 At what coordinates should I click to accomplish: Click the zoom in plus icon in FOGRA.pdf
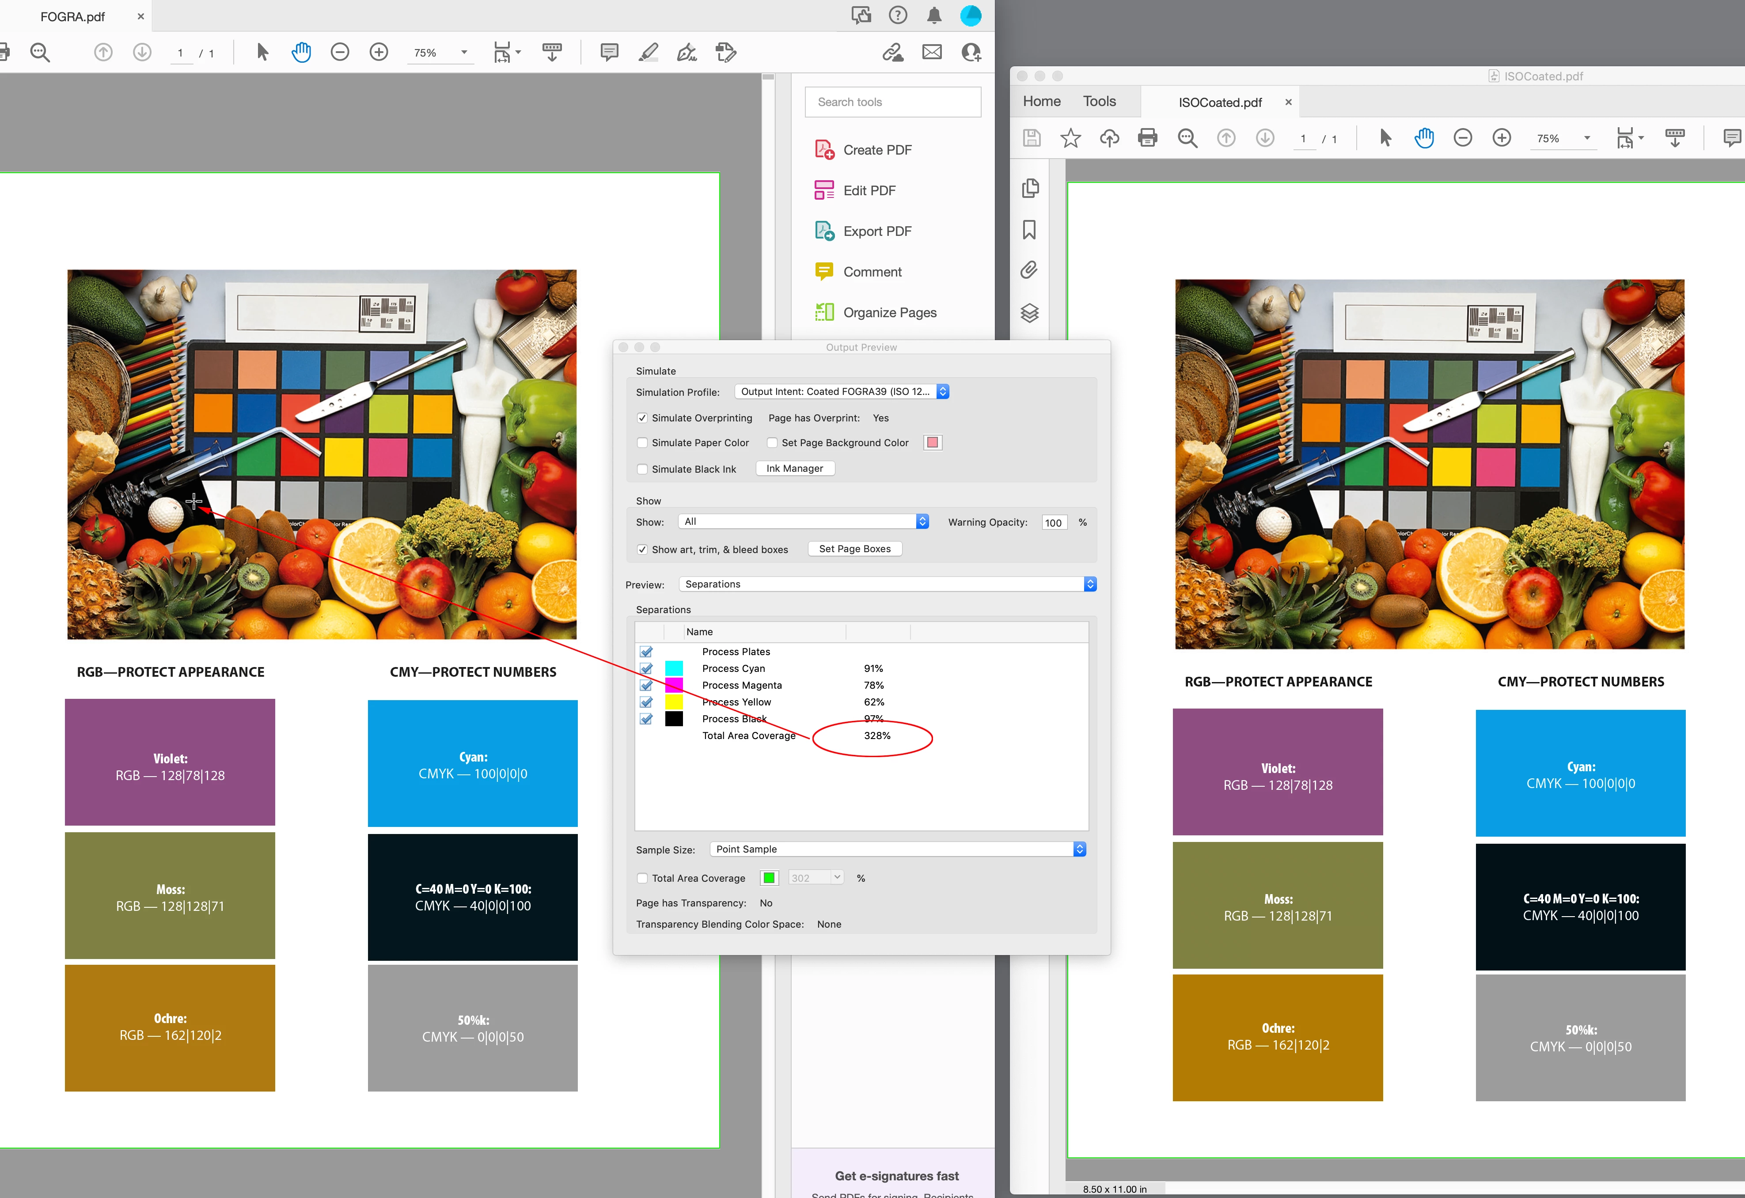379,53
